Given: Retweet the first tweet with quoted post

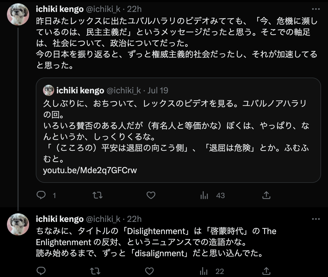Looking at the screenshot, I should click(x=97, y=195).
